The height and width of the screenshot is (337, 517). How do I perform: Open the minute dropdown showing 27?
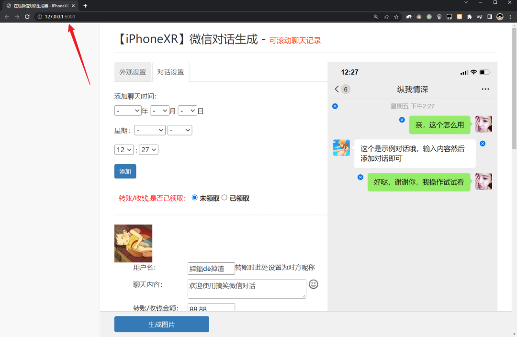click(x=149, y=150)
